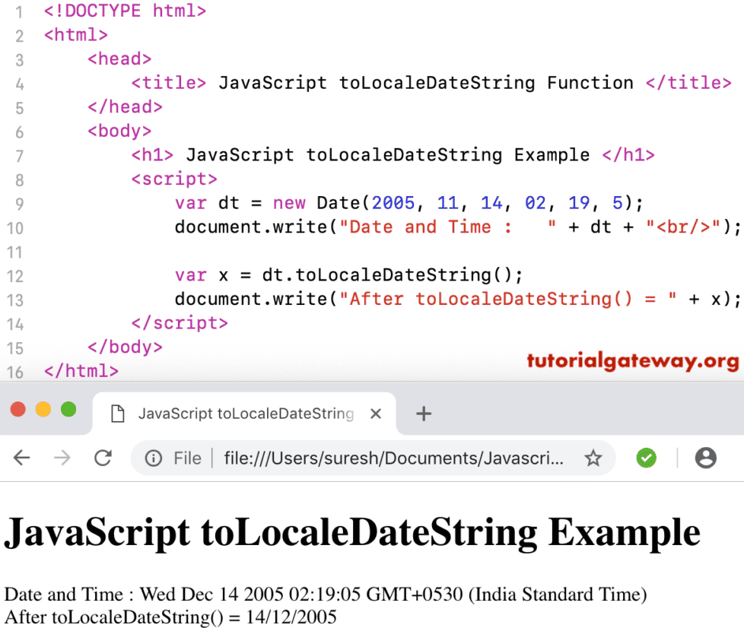Image resolution: width=744 pixels, height=631 pixels.
Task: Toggle minimize with the yellow traffic light
Action: pyautogui.click(x=43, y=408)
